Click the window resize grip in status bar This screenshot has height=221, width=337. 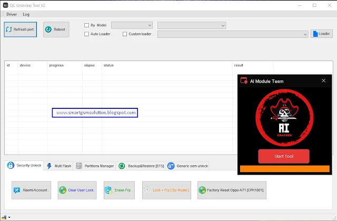(334, 218)
